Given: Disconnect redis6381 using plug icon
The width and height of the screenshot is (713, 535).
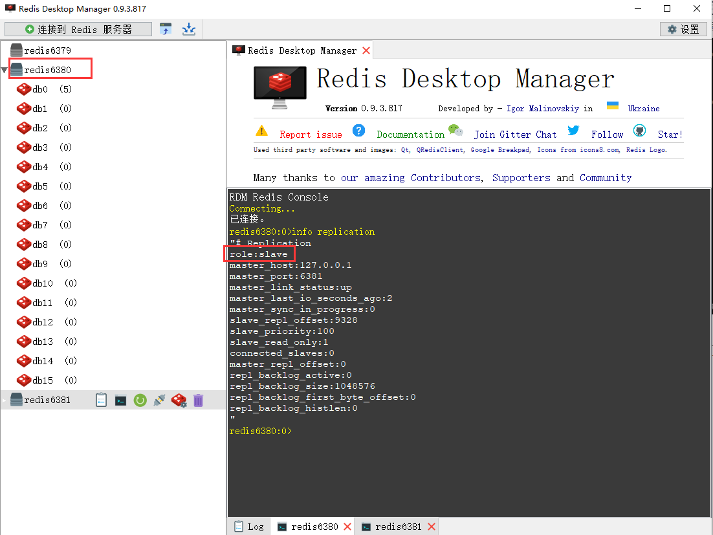Looking at the screenshot, I should pyautogui.click(x=159, y=400).
